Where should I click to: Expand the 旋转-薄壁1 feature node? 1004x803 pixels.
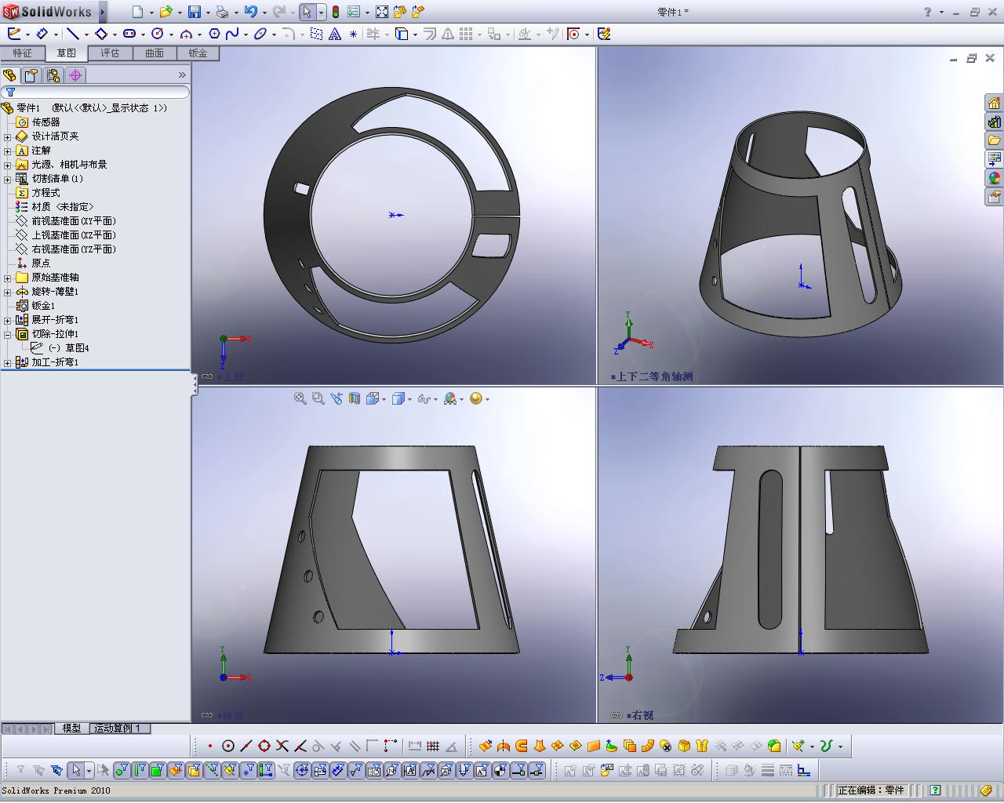click(8, 292)
